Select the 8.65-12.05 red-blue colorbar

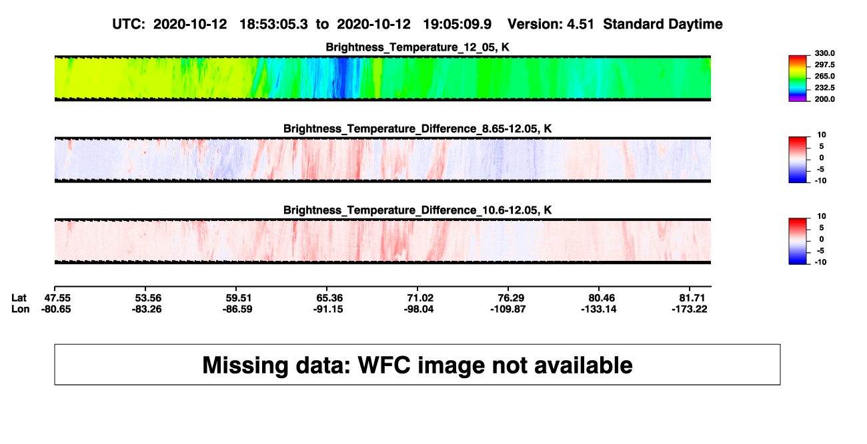pyautogui.click(x=798, y=160)
